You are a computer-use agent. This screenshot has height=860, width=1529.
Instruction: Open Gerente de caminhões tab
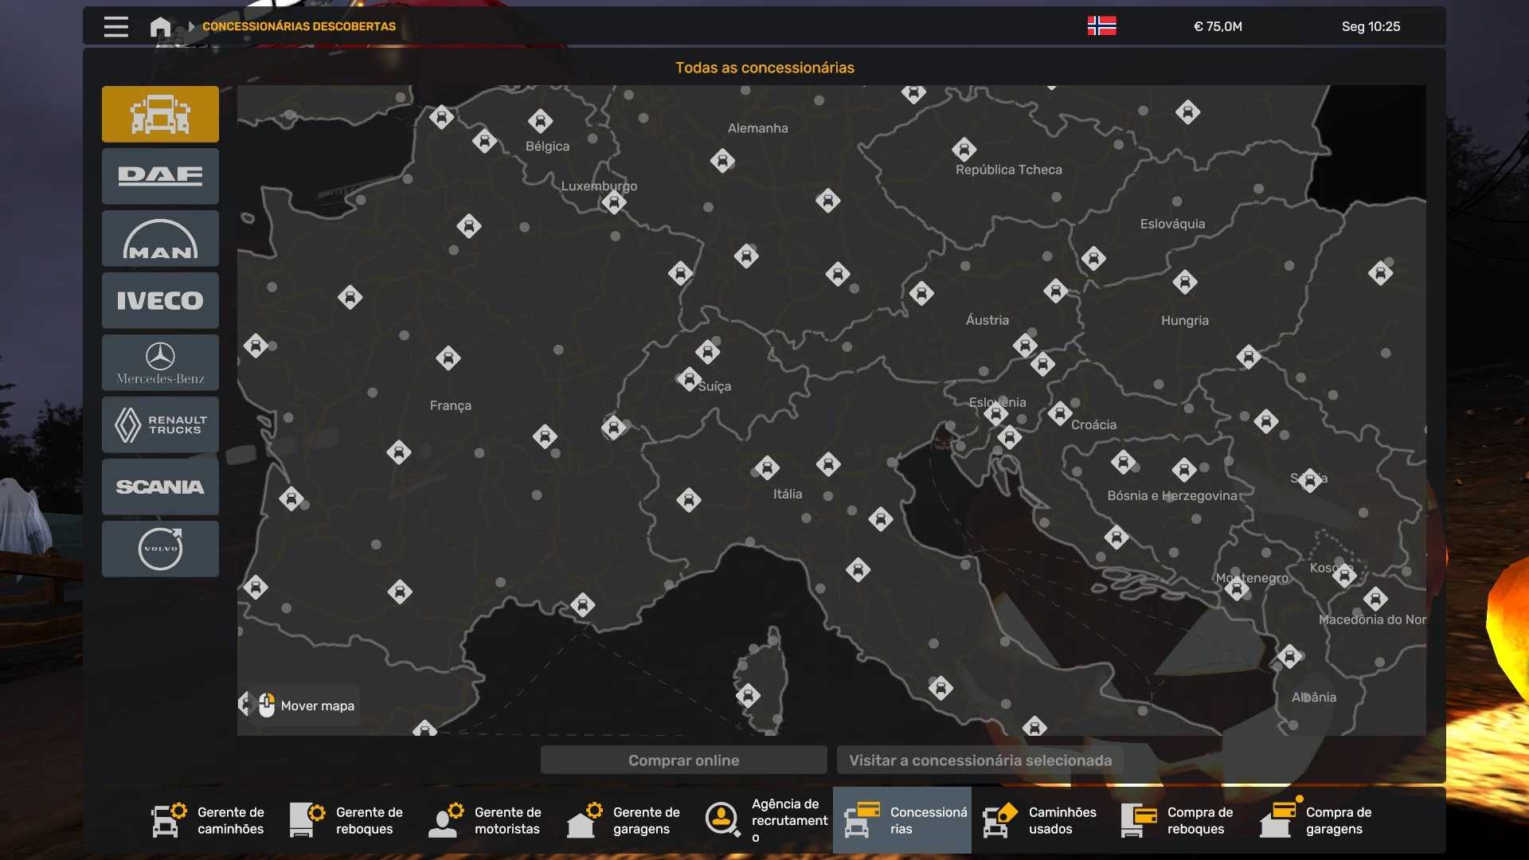(x=209, y=820)
